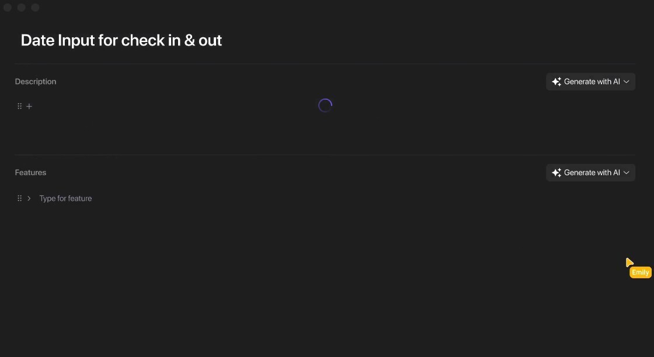This screenshot has width=654, height=357.
Task: Click the sparkle icon in Features' Generate button
Action: (556, 173)
